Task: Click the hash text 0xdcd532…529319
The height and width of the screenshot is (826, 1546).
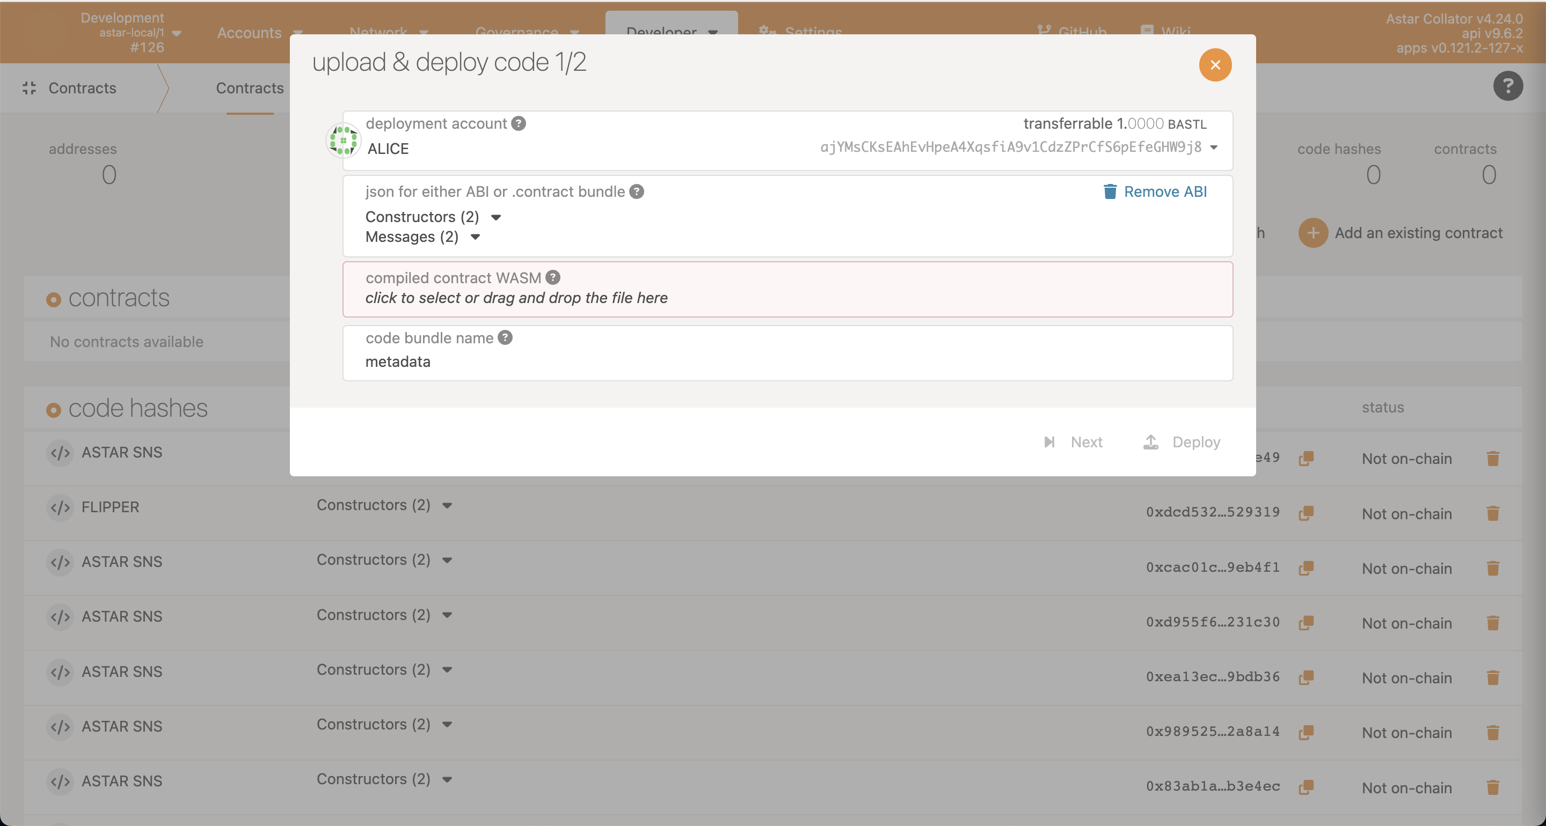Action: pos(1213,512)
